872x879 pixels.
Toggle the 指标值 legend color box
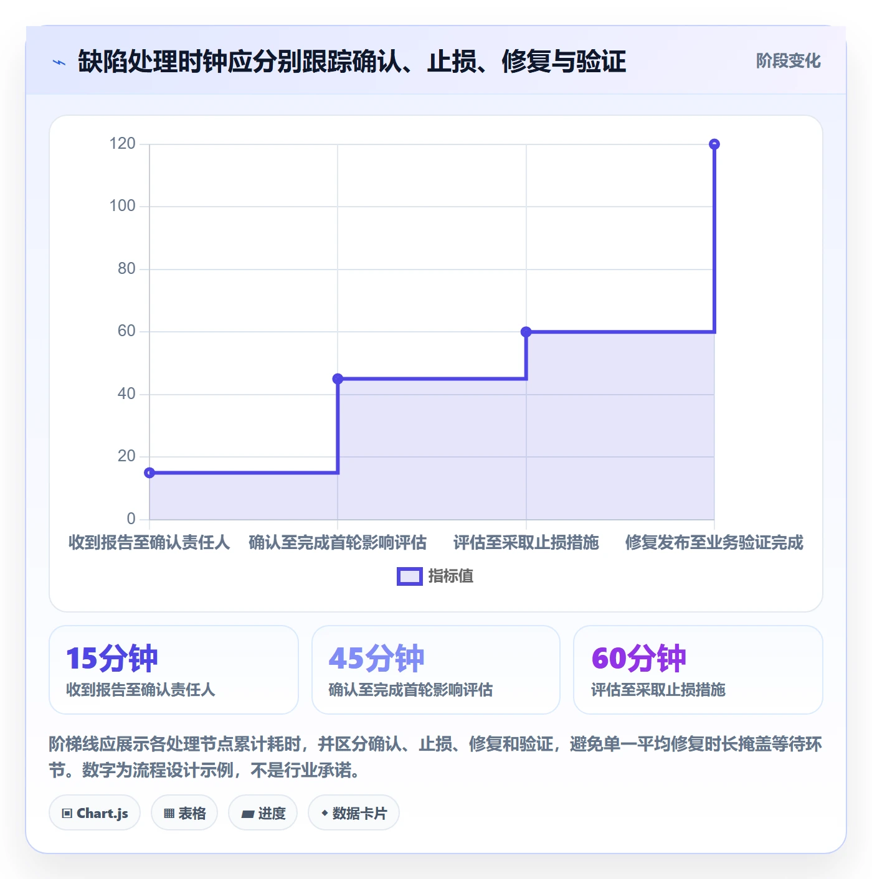coord(409,576)
